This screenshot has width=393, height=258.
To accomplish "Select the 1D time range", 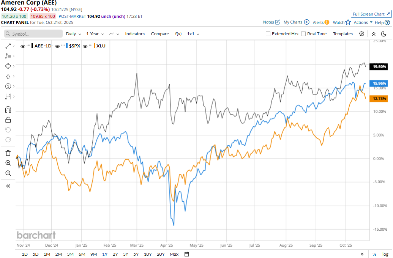I will pos(25,254).
